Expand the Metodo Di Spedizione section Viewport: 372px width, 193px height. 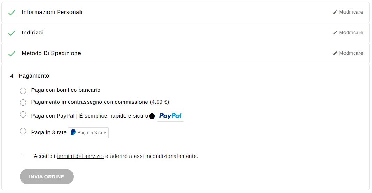[51, 53]
